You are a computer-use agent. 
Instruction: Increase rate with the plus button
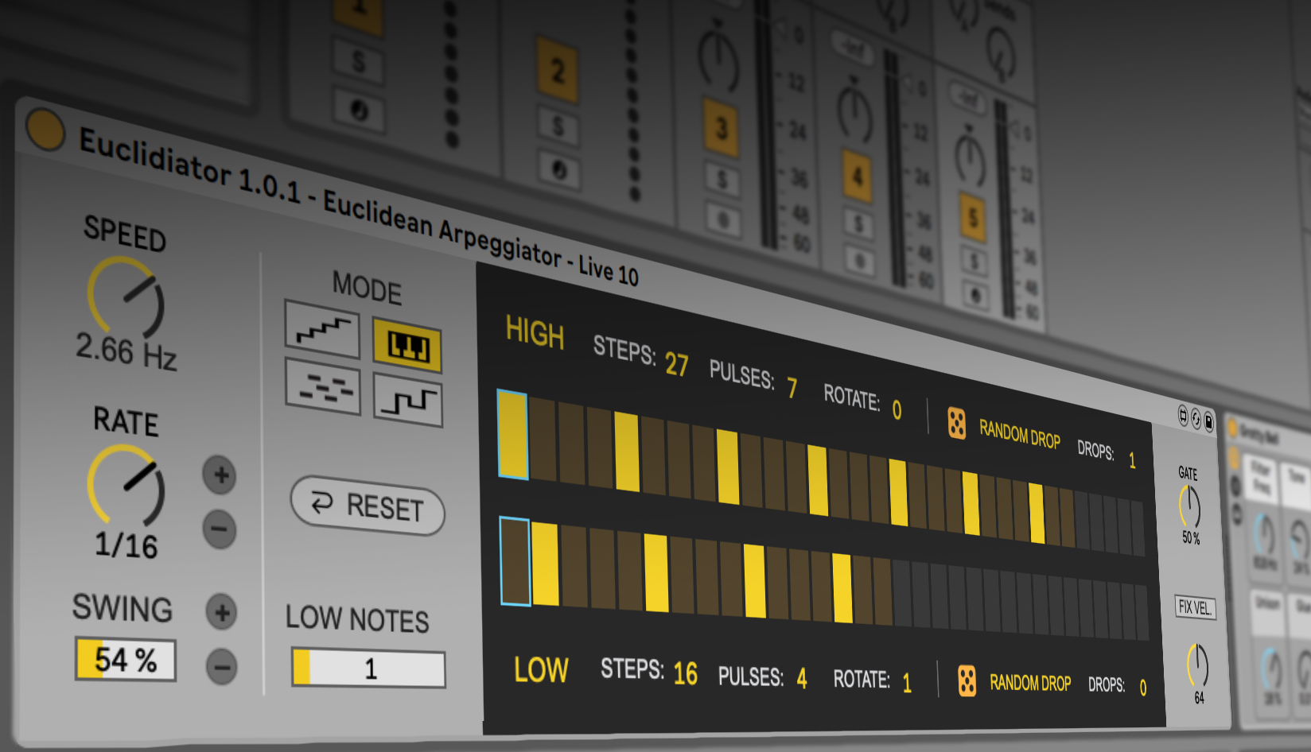(220, 475)
